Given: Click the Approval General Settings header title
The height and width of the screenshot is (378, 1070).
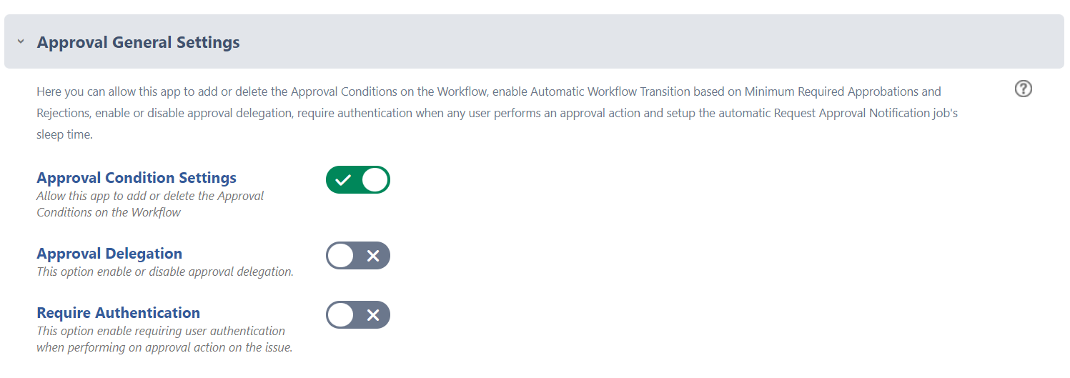Looking at the screenshot, I should pyautogui.click(x=139, y=42).
